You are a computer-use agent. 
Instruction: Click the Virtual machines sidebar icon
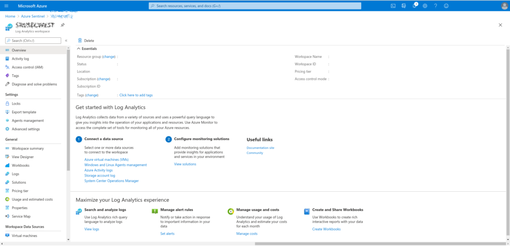click(7, 236)
